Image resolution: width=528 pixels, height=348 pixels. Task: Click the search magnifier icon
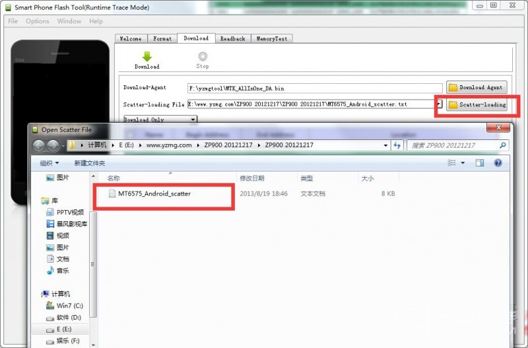503,145
